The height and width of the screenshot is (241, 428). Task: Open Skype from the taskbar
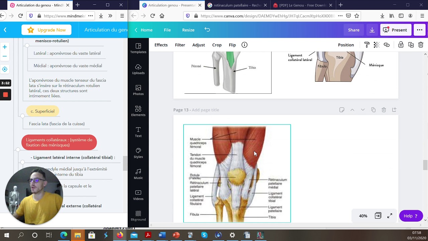204,235
